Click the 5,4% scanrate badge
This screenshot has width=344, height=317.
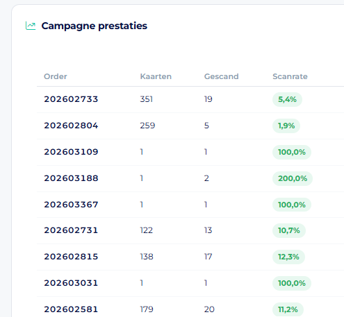click(287, 99)
